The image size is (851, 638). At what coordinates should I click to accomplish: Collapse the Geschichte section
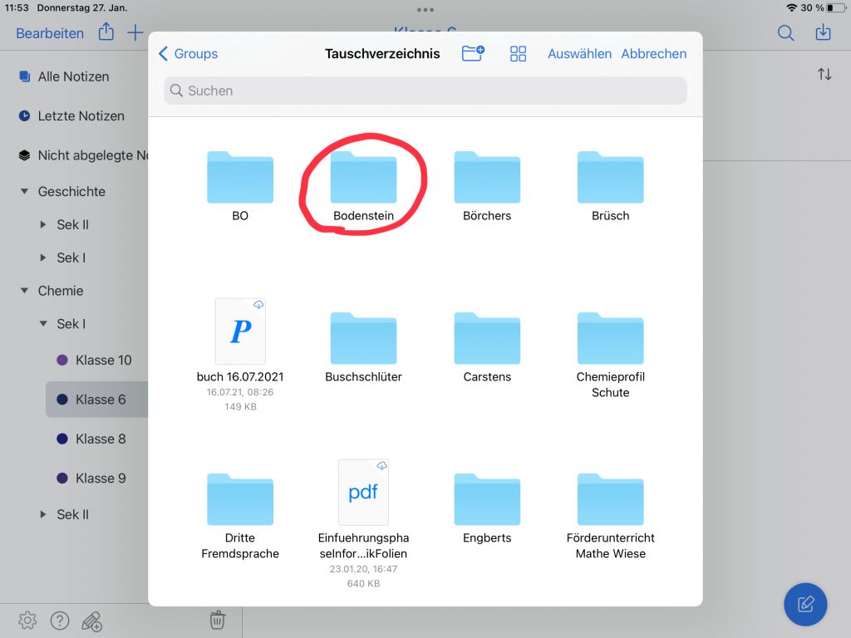[x=24, y=192]
